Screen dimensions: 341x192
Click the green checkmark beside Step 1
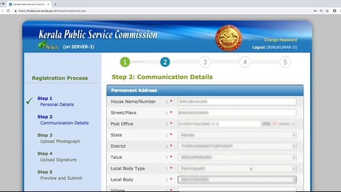[29, 101]
